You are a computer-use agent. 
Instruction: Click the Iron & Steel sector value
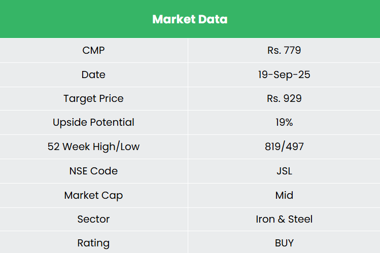(284, 219)
